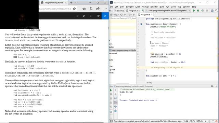Click lesson02 in the navigation breadcrumb
The width and height of the screenshot is (219, 123).
tap(119, 11)
